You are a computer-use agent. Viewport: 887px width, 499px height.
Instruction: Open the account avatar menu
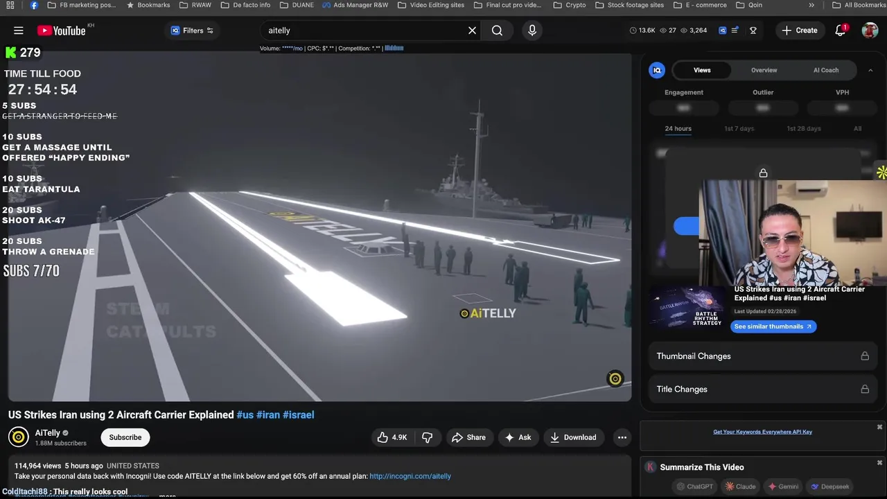(x=870, y=30)
